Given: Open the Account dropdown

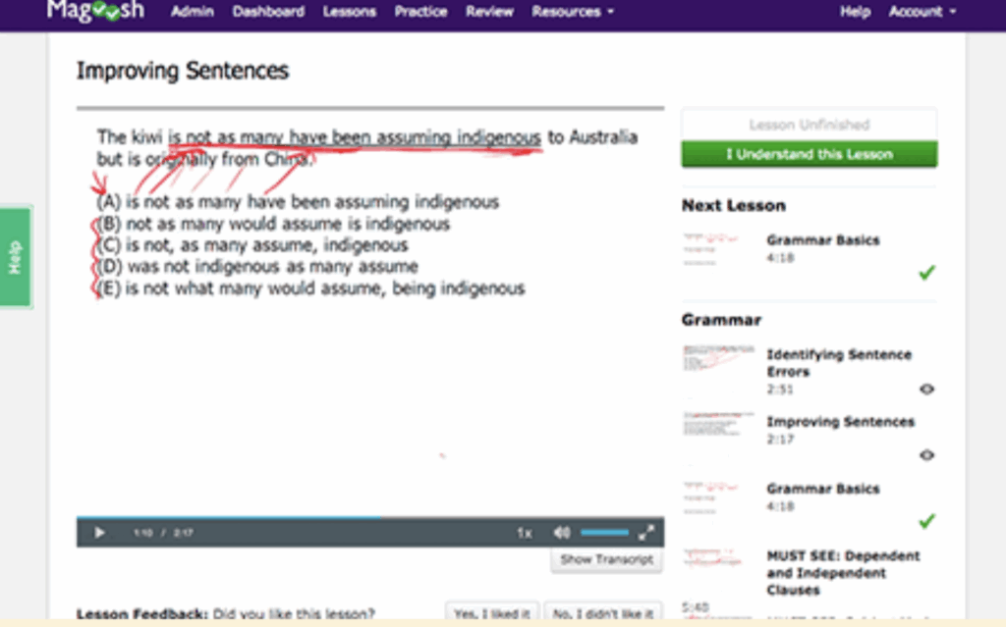Looking at the screenshot, I should (x=921, y=11).
